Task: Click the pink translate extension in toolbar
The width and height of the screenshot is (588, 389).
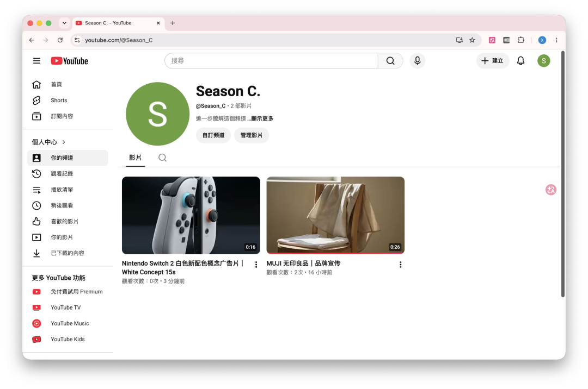Action: pyautogui.click(x=492, y=40)
